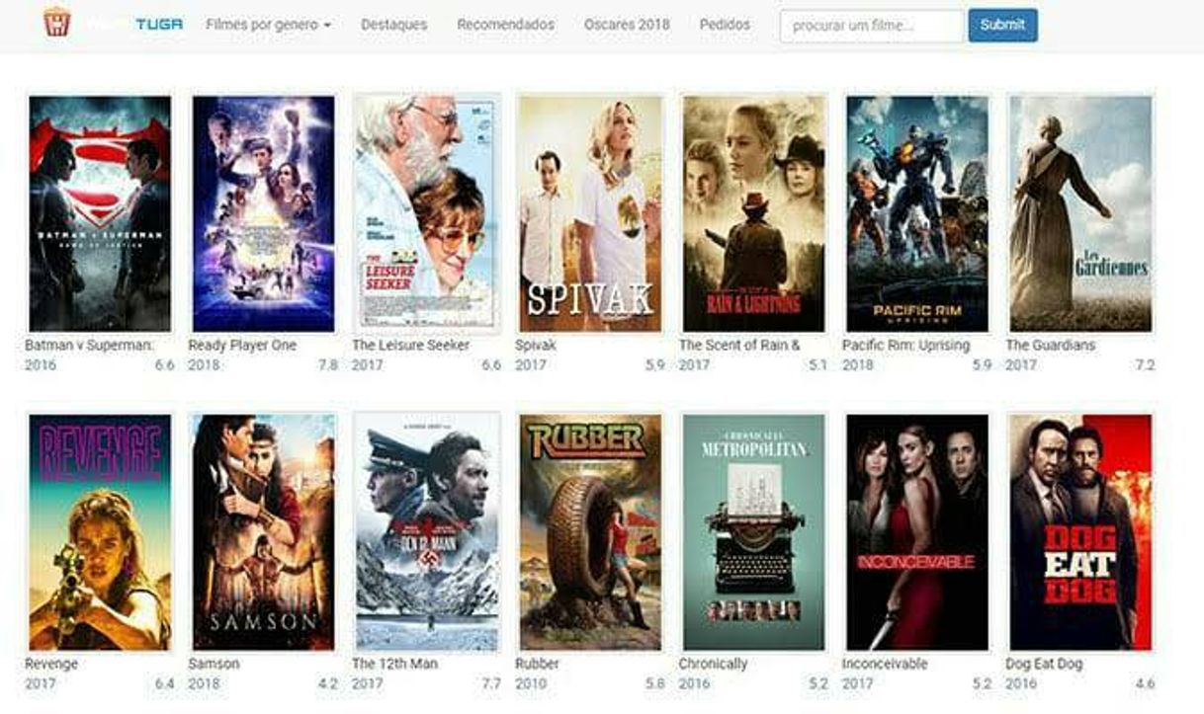This screenshot has height=714, width=1204.
Task: Click the popcorn logo icon
Action: (57, 23)
